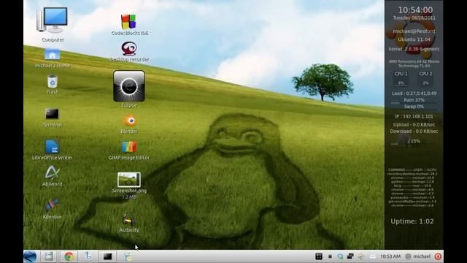Click the 10:53 AM taskbar clock
467x263 pixels.
tap(390, 256)
